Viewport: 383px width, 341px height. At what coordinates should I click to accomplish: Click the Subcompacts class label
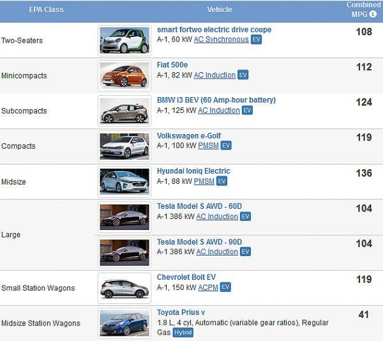point(24,111)
